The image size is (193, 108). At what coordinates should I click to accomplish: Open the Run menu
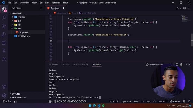(47, 3)
